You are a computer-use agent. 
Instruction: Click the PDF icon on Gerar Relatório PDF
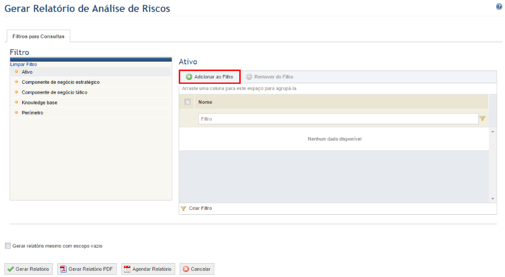[63, 269]
